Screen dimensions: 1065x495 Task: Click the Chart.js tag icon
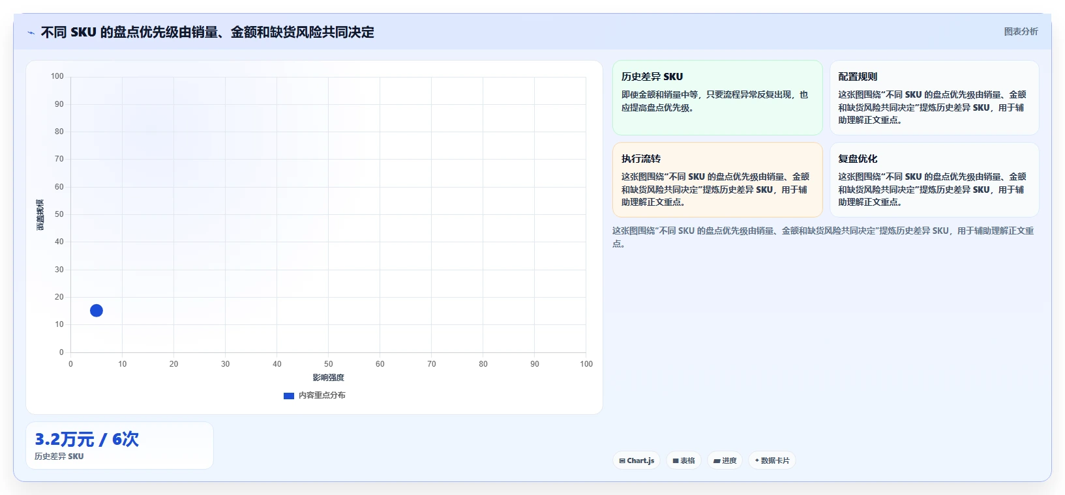pyautogui.click(x=622, y=460)
